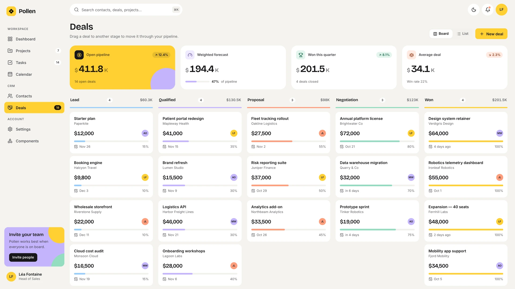Click the calendar icon next to Oct 21
Image resolution: width=515 pixels, height=289 pixels.
[342, 147]
